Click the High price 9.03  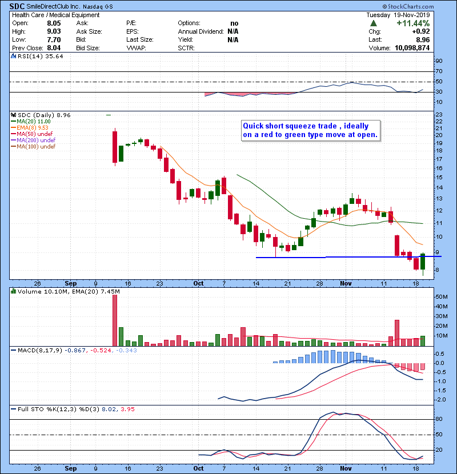point(54,31)
